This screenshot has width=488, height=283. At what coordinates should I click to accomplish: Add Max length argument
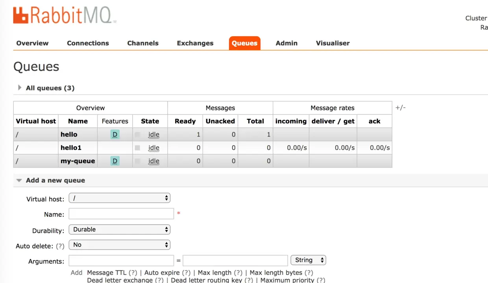[214, 272]
